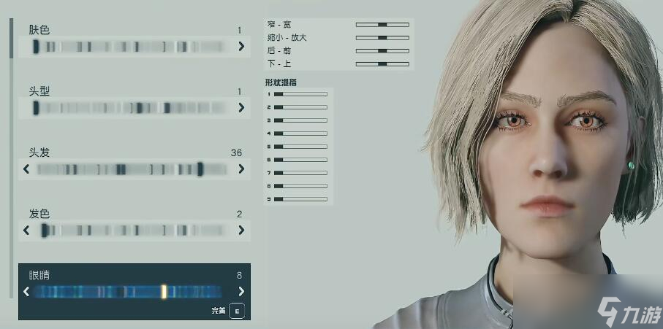The height and width of the screenshot is (329, 663).
Task: Click the left arrow of 发色 selector
Action: click(26, 231)
